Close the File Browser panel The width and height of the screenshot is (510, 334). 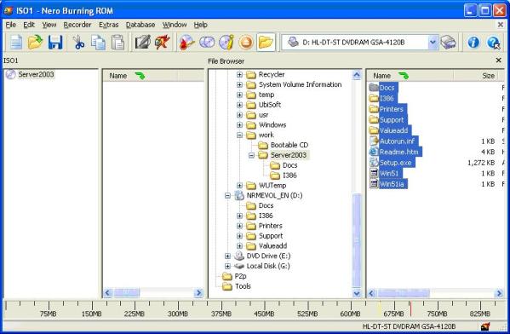click(498, 60)
